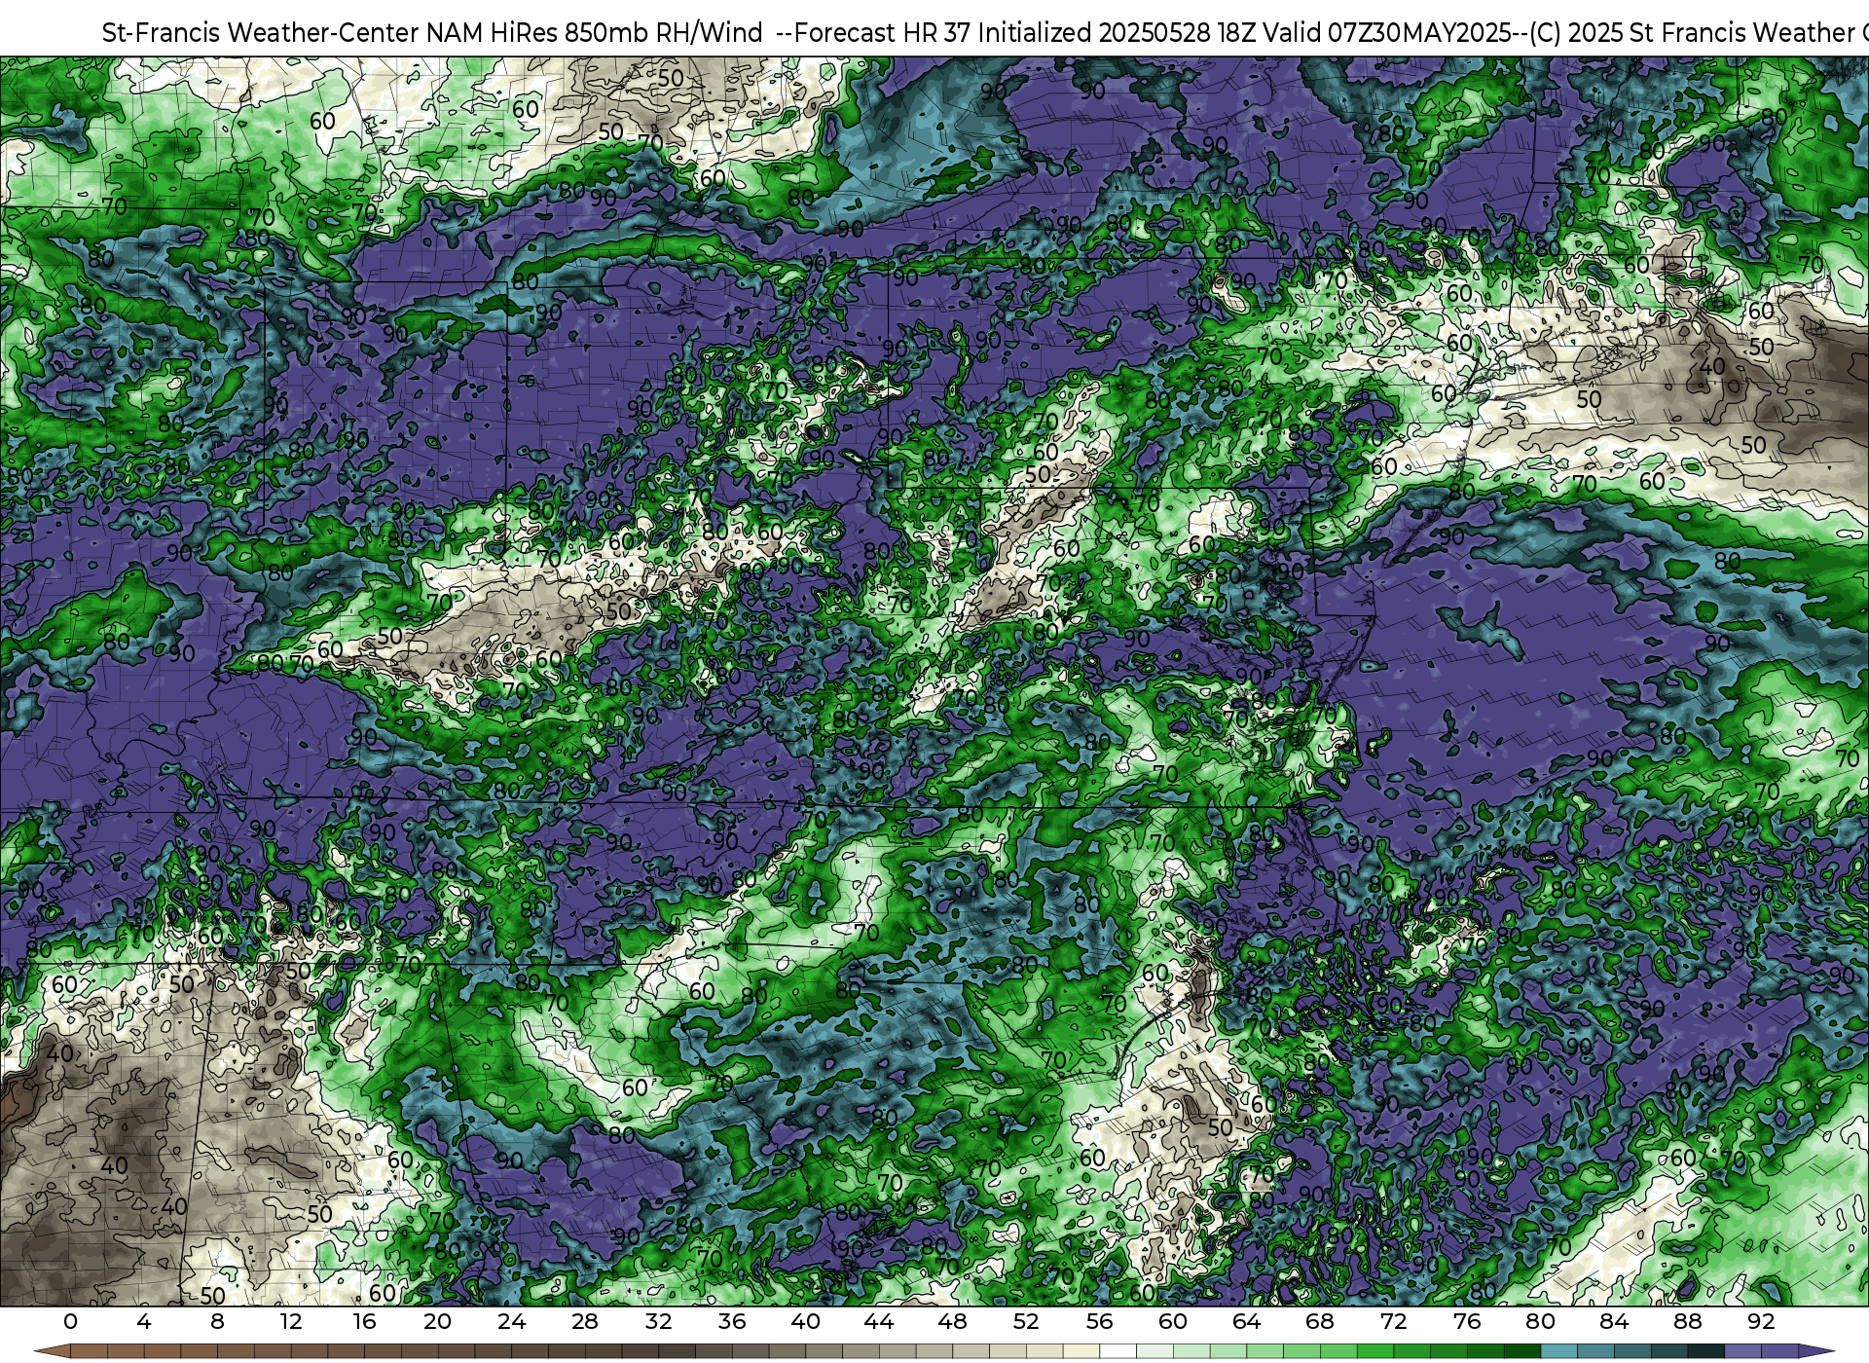Image resolution: width=1869 pixels, height=1363 pixels.
Task: Click the title text 'NAM HiRes 850mb RH/Wind'
Action: coord(595,33)
